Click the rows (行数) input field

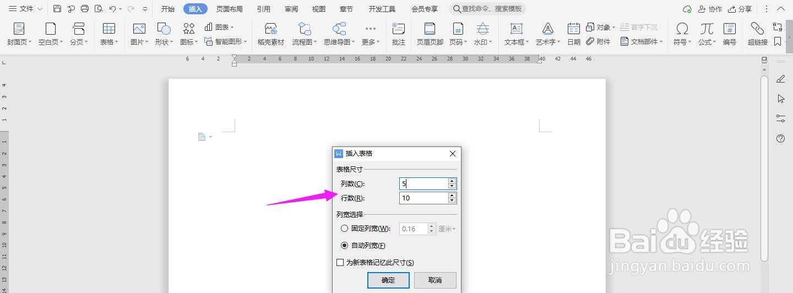click(423, 198)
